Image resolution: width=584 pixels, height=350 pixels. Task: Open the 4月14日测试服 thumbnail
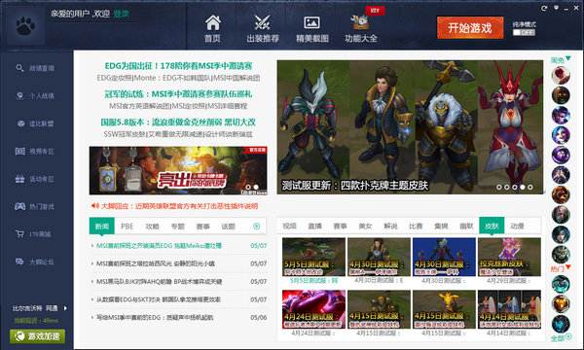tap(509, 309)
